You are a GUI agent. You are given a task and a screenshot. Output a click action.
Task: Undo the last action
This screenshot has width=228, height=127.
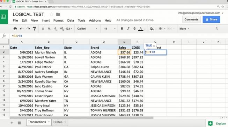click(22, 28)
